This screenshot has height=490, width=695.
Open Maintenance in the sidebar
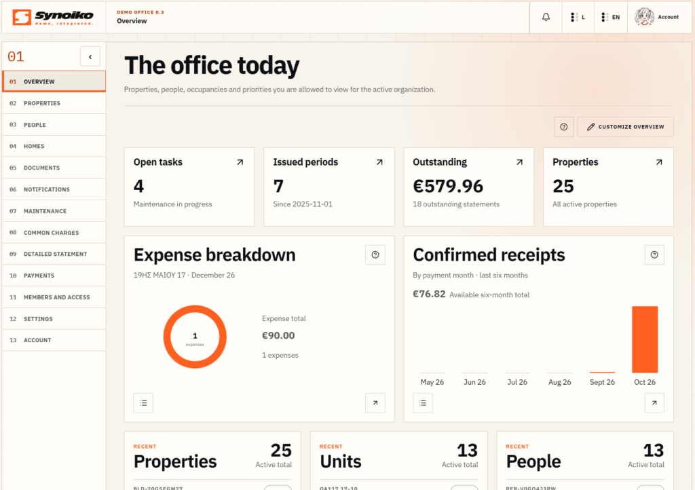tap(54, 211)
